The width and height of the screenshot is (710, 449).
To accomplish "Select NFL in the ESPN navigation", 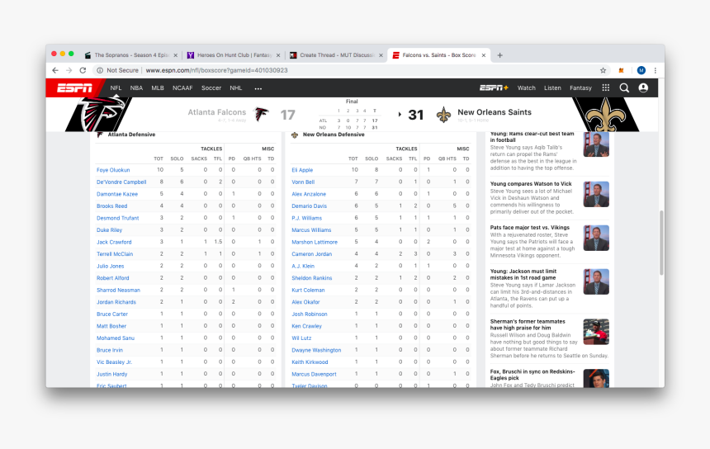I will (x=116, y=87).
